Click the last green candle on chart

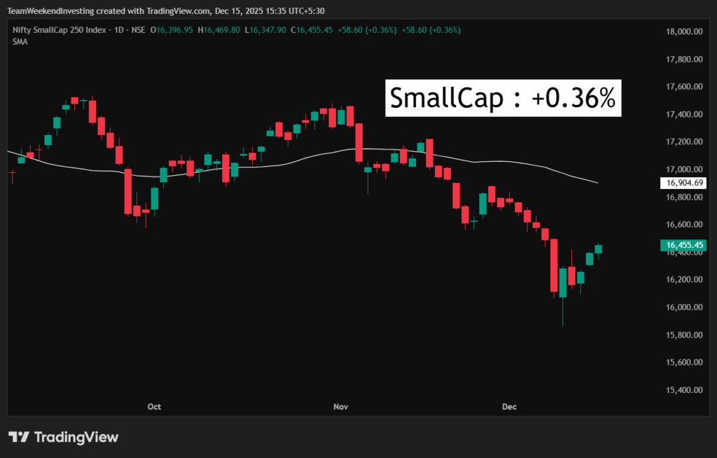[599, 249]
